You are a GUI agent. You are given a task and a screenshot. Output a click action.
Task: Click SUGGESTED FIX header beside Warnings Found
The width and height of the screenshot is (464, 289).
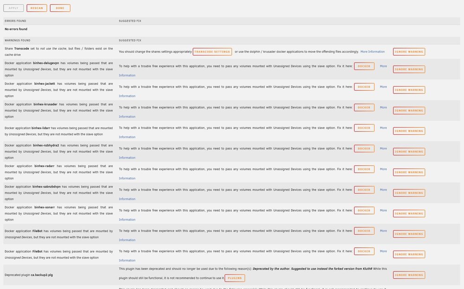(130, 40)
